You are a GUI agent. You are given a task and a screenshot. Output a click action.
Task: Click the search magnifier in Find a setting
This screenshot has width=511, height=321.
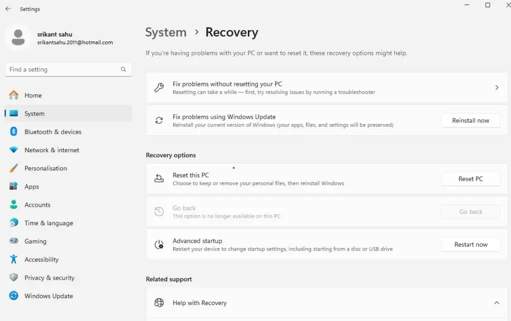pos(123,69)
